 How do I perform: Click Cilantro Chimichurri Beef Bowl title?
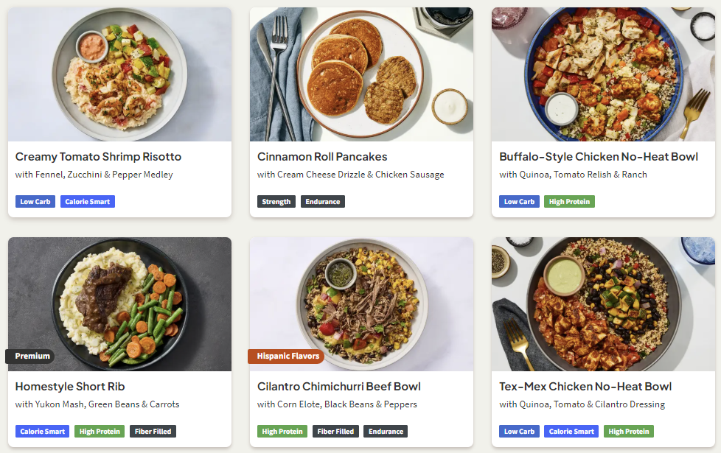point(339,387)
